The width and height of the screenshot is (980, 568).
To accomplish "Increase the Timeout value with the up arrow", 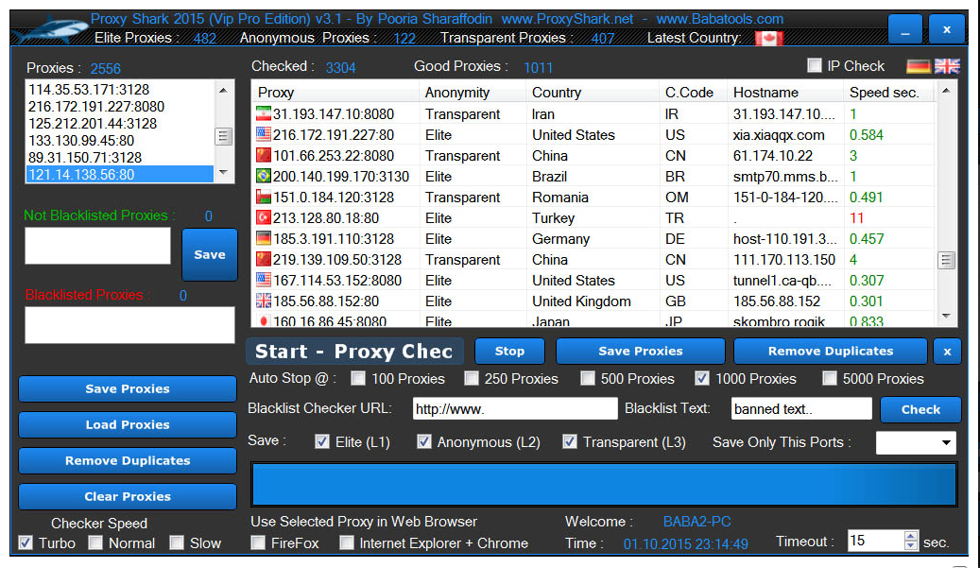I will (909, 536).
